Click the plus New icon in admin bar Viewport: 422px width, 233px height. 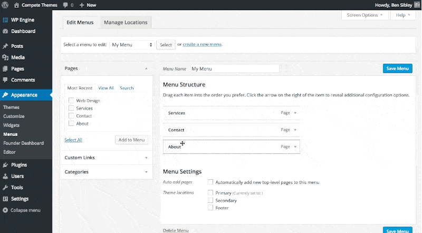pyautogui.click(x=82, y=5)
